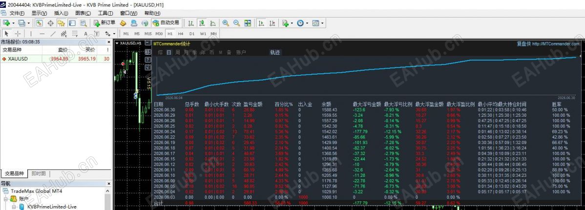Expand the indicators dropdown arrow
The height and width of the screenshot is (210, 585).
[292, 23]
